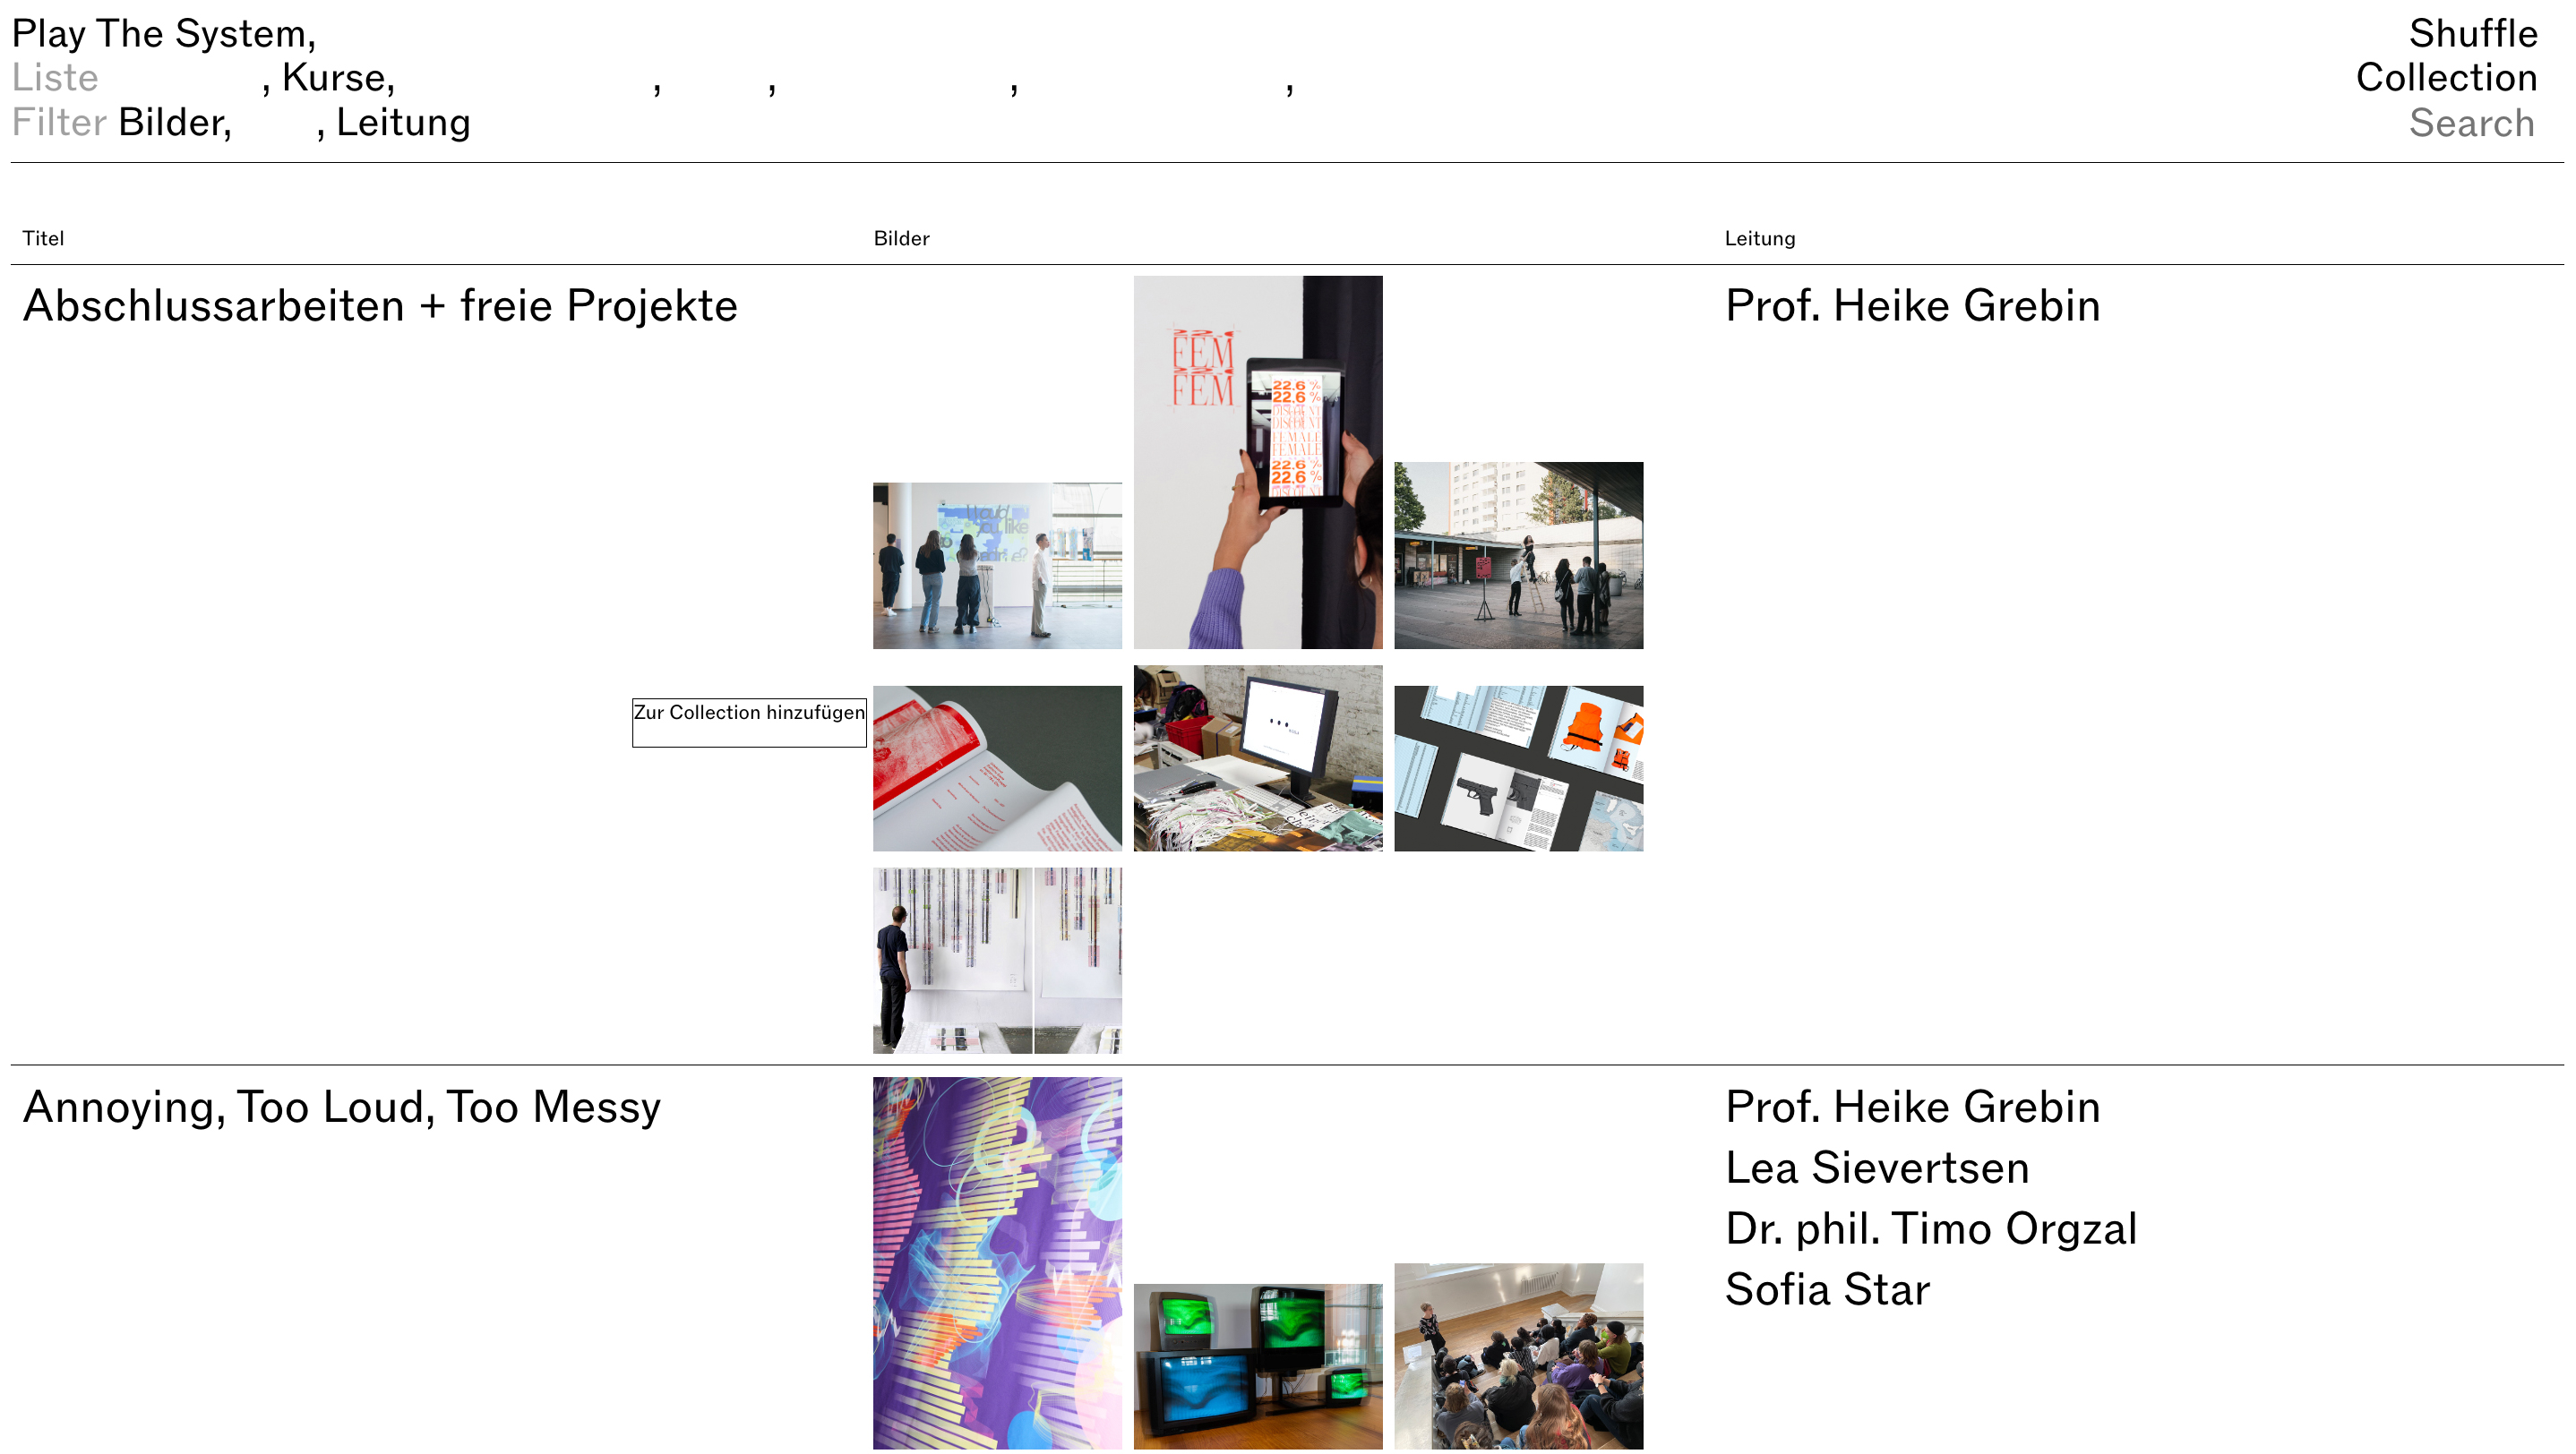
Task: Open the green CRT televisions image
Action: pyautogui.click(x=1258, y=1366)
